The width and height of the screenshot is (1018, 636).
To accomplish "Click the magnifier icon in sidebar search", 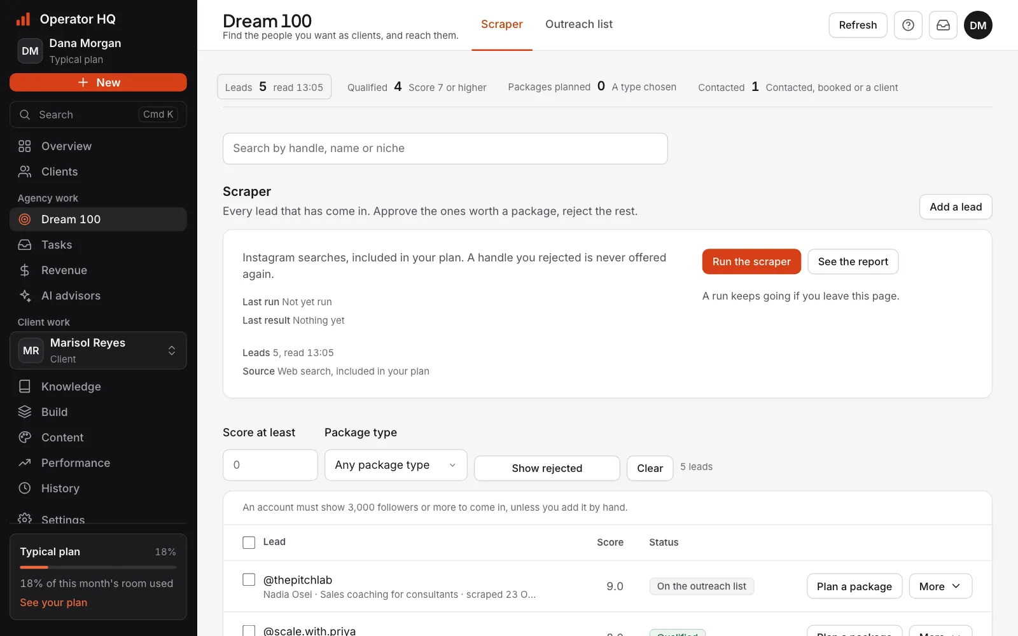I will (25, 114).
